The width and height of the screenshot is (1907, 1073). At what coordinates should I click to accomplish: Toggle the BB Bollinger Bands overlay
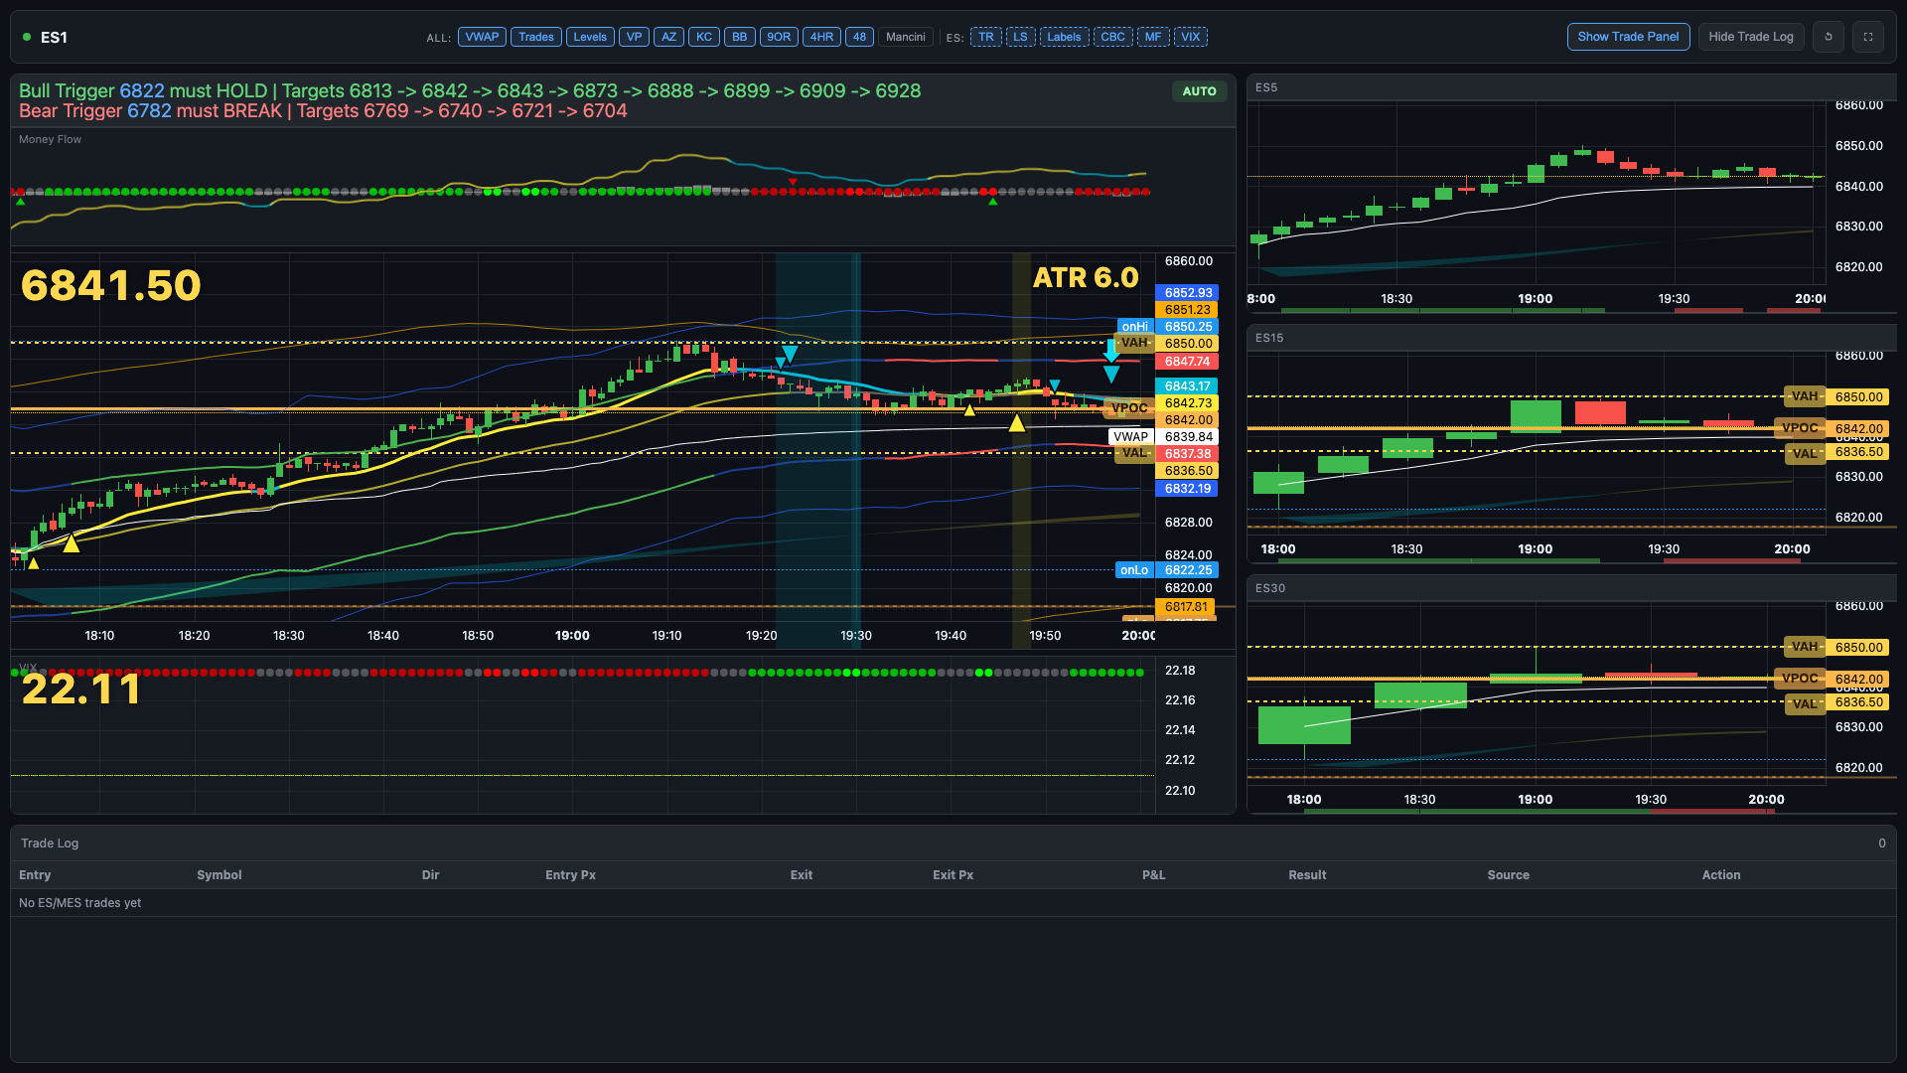[739, 37]
